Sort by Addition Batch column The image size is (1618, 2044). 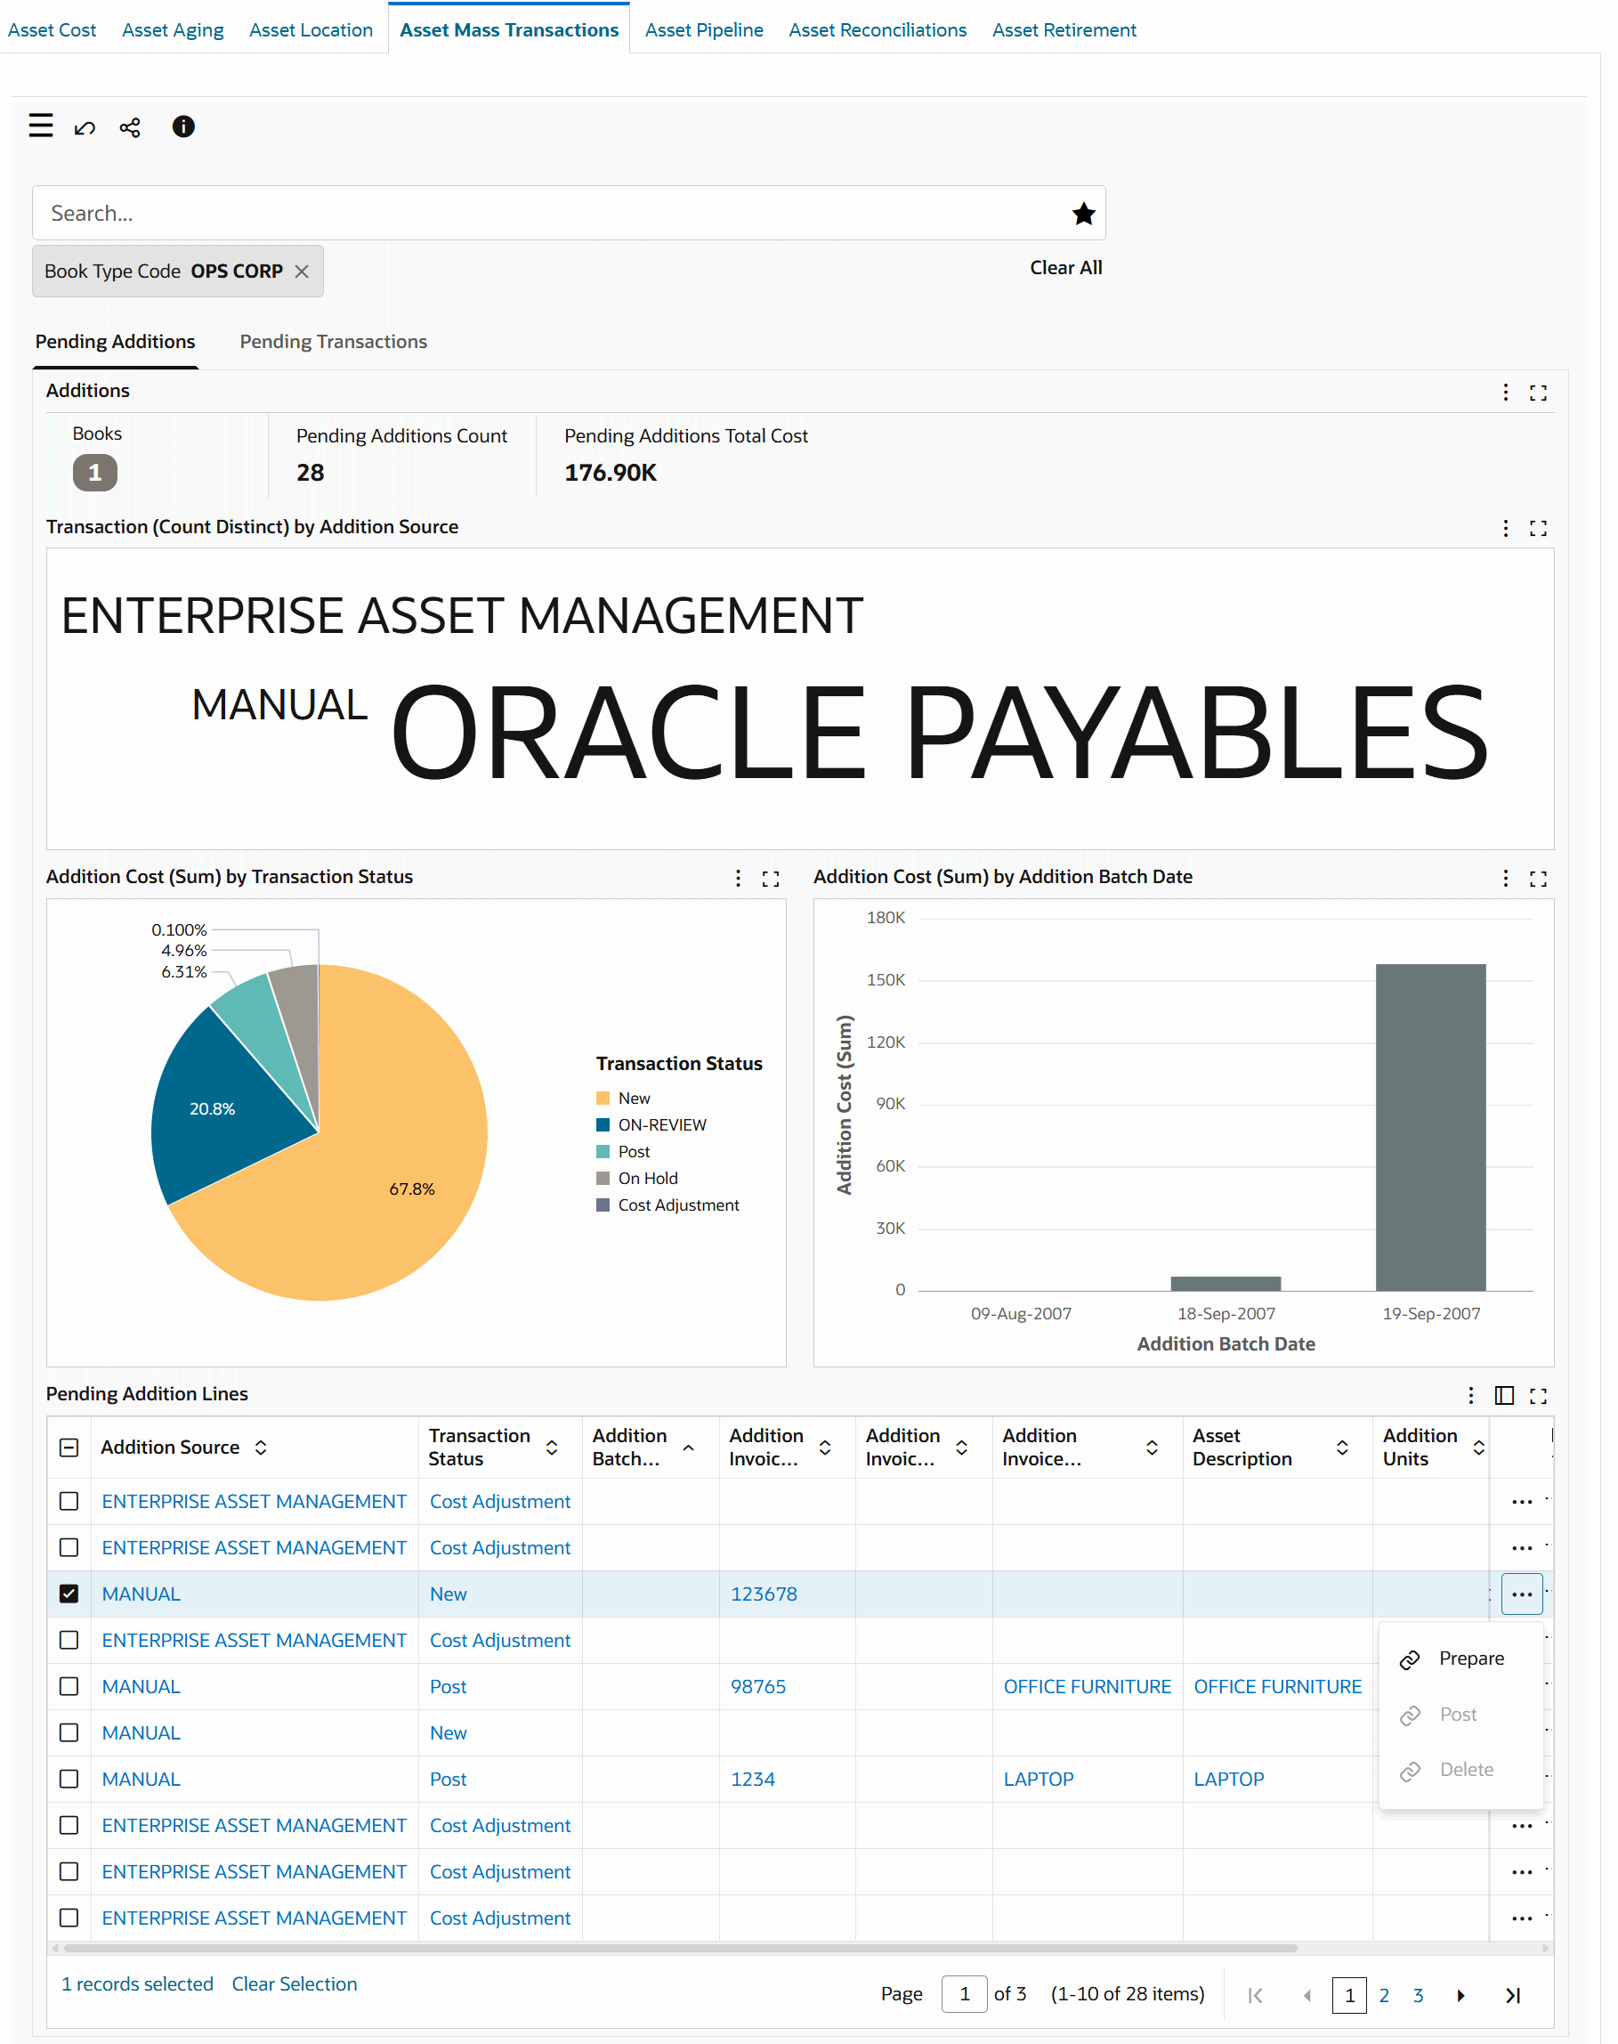click(x=689, y=1448)
